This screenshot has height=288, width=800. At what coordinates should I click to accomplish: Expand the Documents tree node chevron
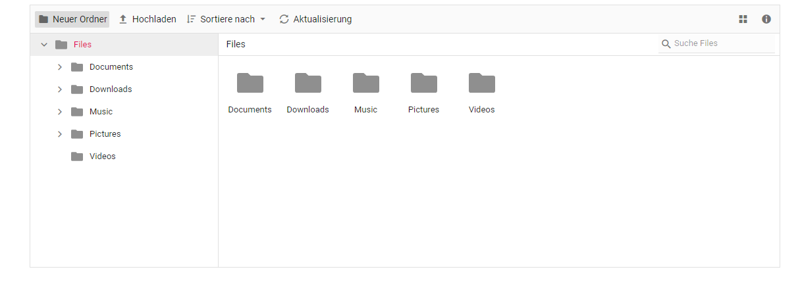[x=60, y=67]
